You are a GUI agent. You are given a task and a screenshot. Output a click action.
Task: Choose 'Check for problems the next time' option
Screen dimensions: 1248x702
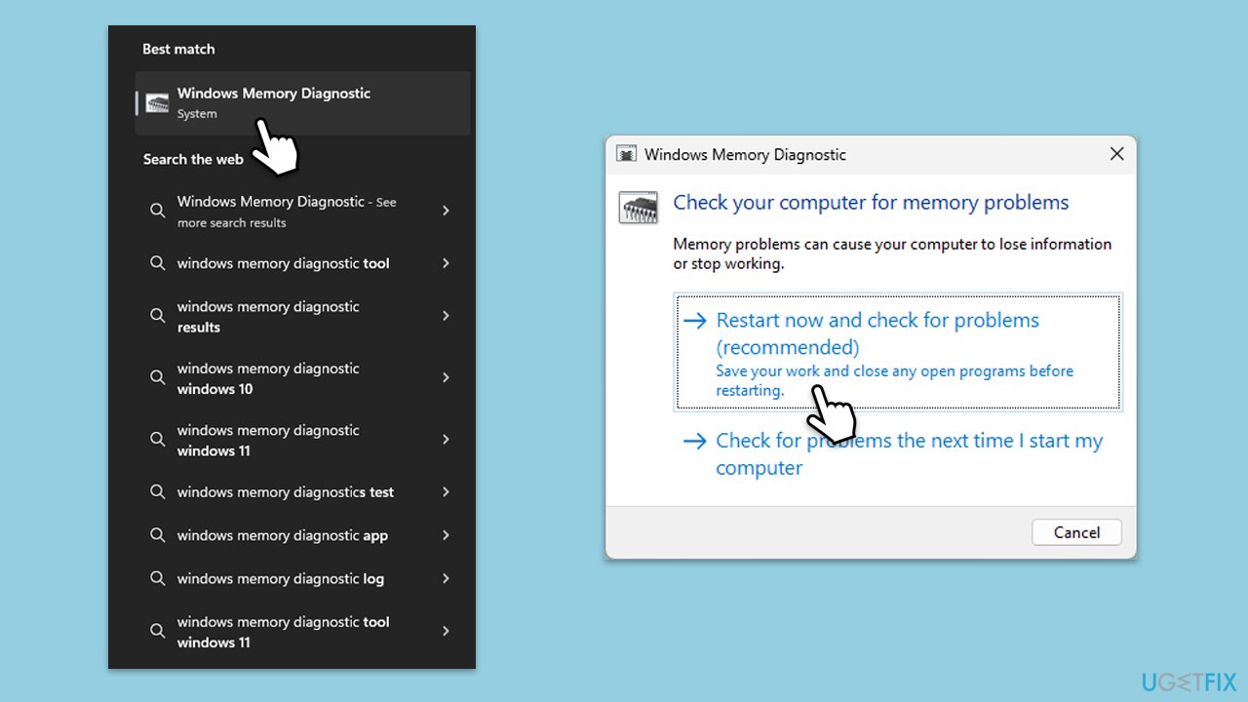tap(897, 453)
